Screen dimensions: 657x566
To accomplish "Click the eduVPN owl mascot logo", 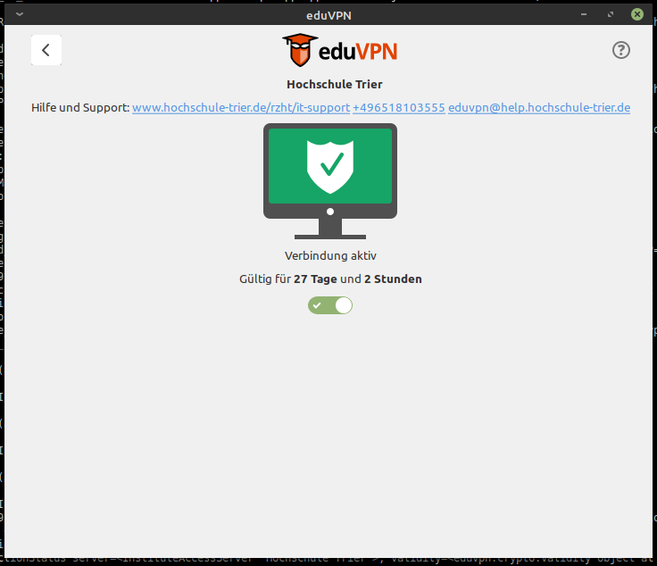I will pos(300,50).
